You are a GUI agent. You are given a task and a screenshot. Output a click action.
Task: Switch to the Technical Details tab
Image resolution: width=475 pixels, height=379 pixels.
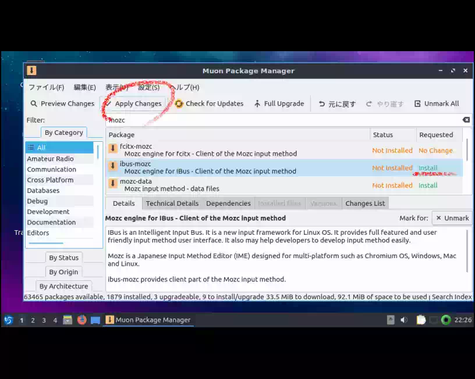click(172, 203)
